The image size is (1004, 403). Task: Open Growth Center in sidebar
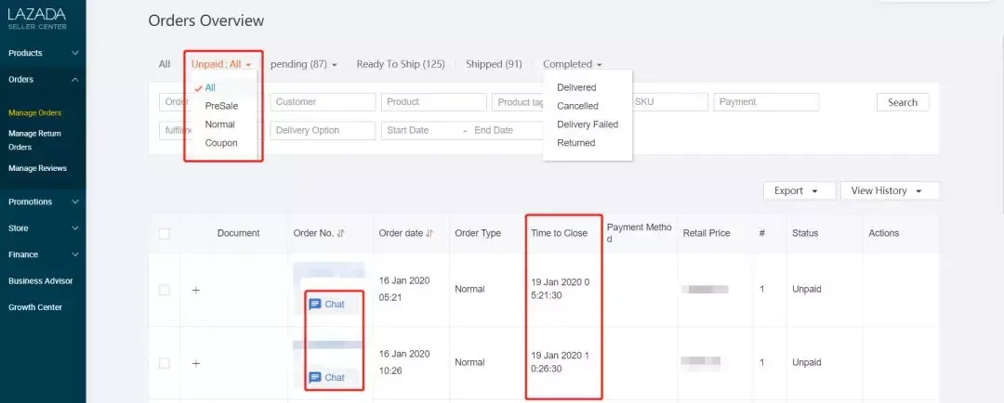[x=35, y=307]
